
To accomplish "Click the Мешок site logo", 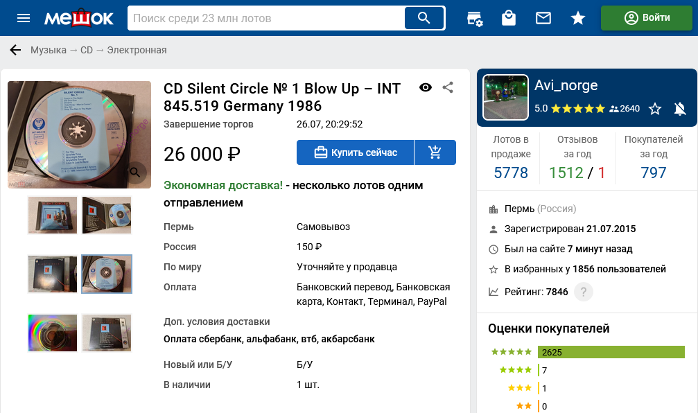I will pos(79,18).
